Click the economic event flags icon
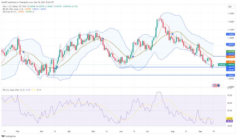The width and height of the screenshot is (237, 139). click(216, 85)
